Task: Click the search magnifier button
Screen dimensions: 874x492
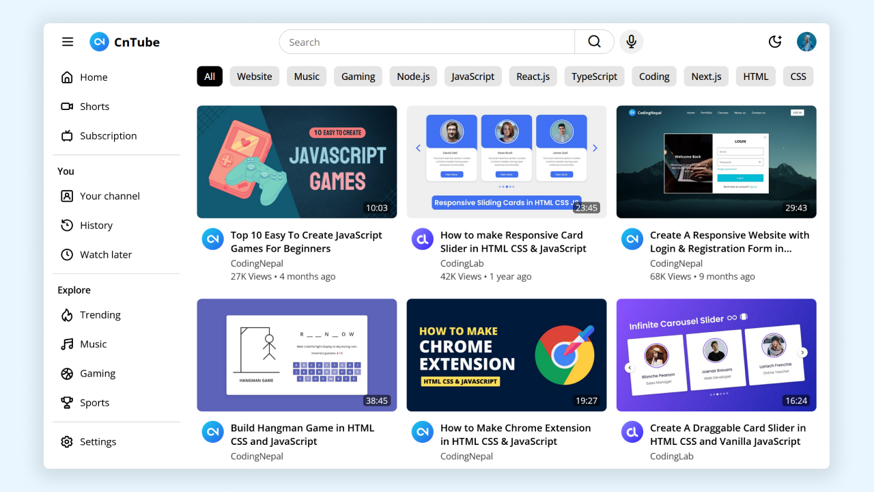Action: [x=593, y=42]
